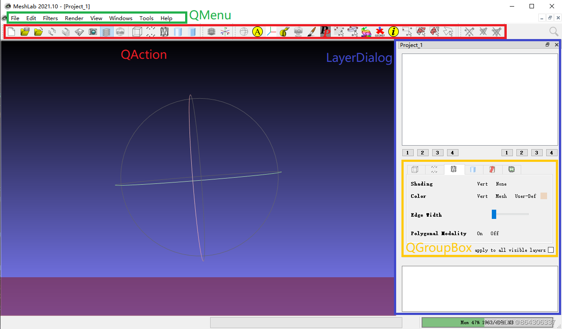This screenshot has height=329, width=562.
Task: Toggle wireframe rendering in main toolbar
Action: 165,32
